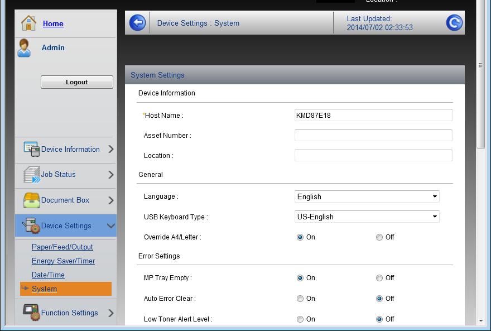The width and height of the screenshot is (491, 331).
Task: Click the Function Settings sidebar icon
Action: pyautogui.click(x=31, y=313)
